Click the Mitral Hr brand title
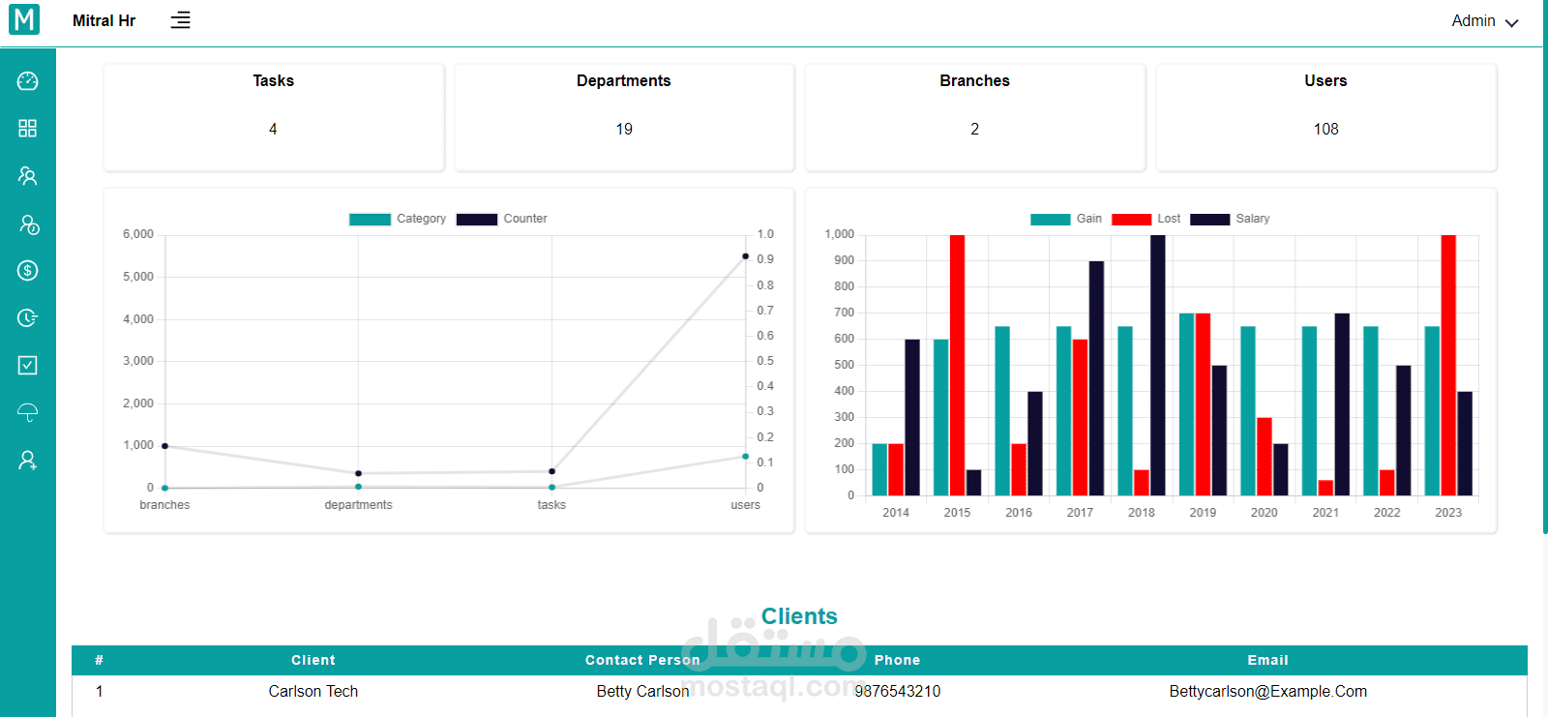The image size is (1548, 717). [104, 21]
